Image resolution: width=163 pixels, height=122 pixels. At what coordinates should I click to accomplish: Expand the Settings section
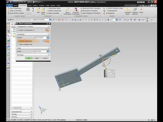(x=49, y=55)
